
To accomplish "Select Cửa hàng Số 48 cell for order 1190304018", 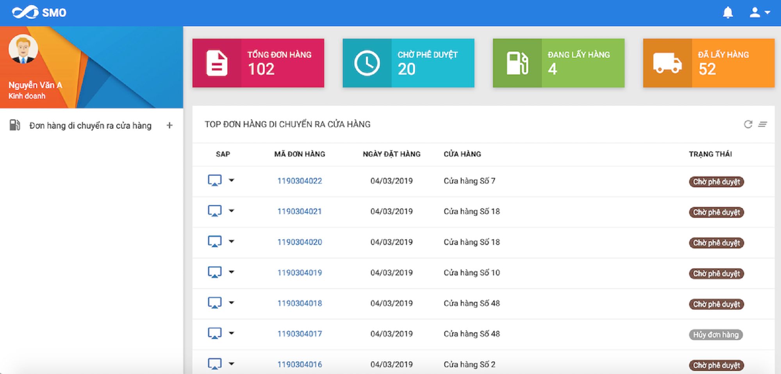I will click(x=472, y=303).
